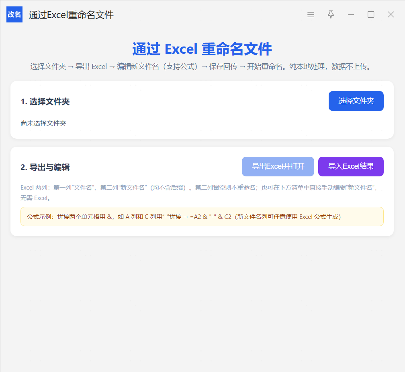
Task: Click the heading 2. 导出与编辑
Action: [x=45, y=167]
